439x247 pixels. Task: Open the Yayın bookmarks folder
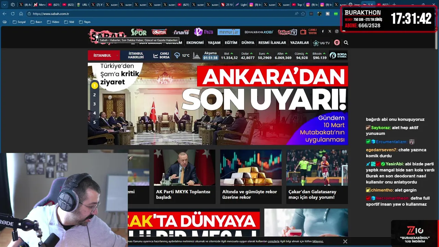(x=85, y=22)
